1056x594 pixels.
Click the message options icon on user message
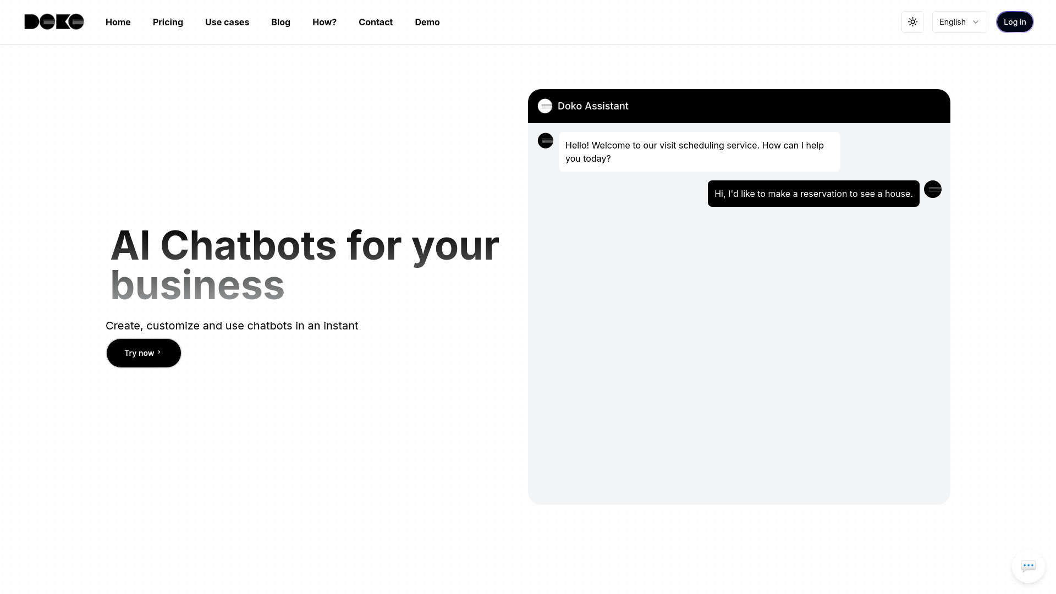pos(933,189)
